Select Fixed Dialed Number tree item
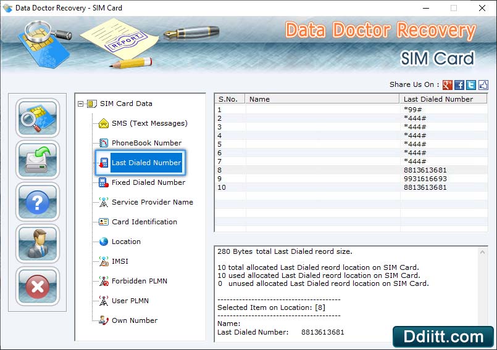Screen dimensions: 497x350 (148, 182)
